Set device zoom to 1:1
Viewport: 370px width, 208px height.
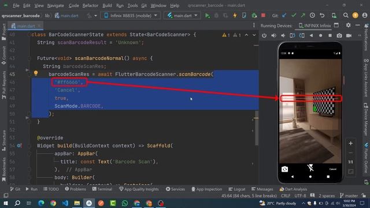[351, 162]
